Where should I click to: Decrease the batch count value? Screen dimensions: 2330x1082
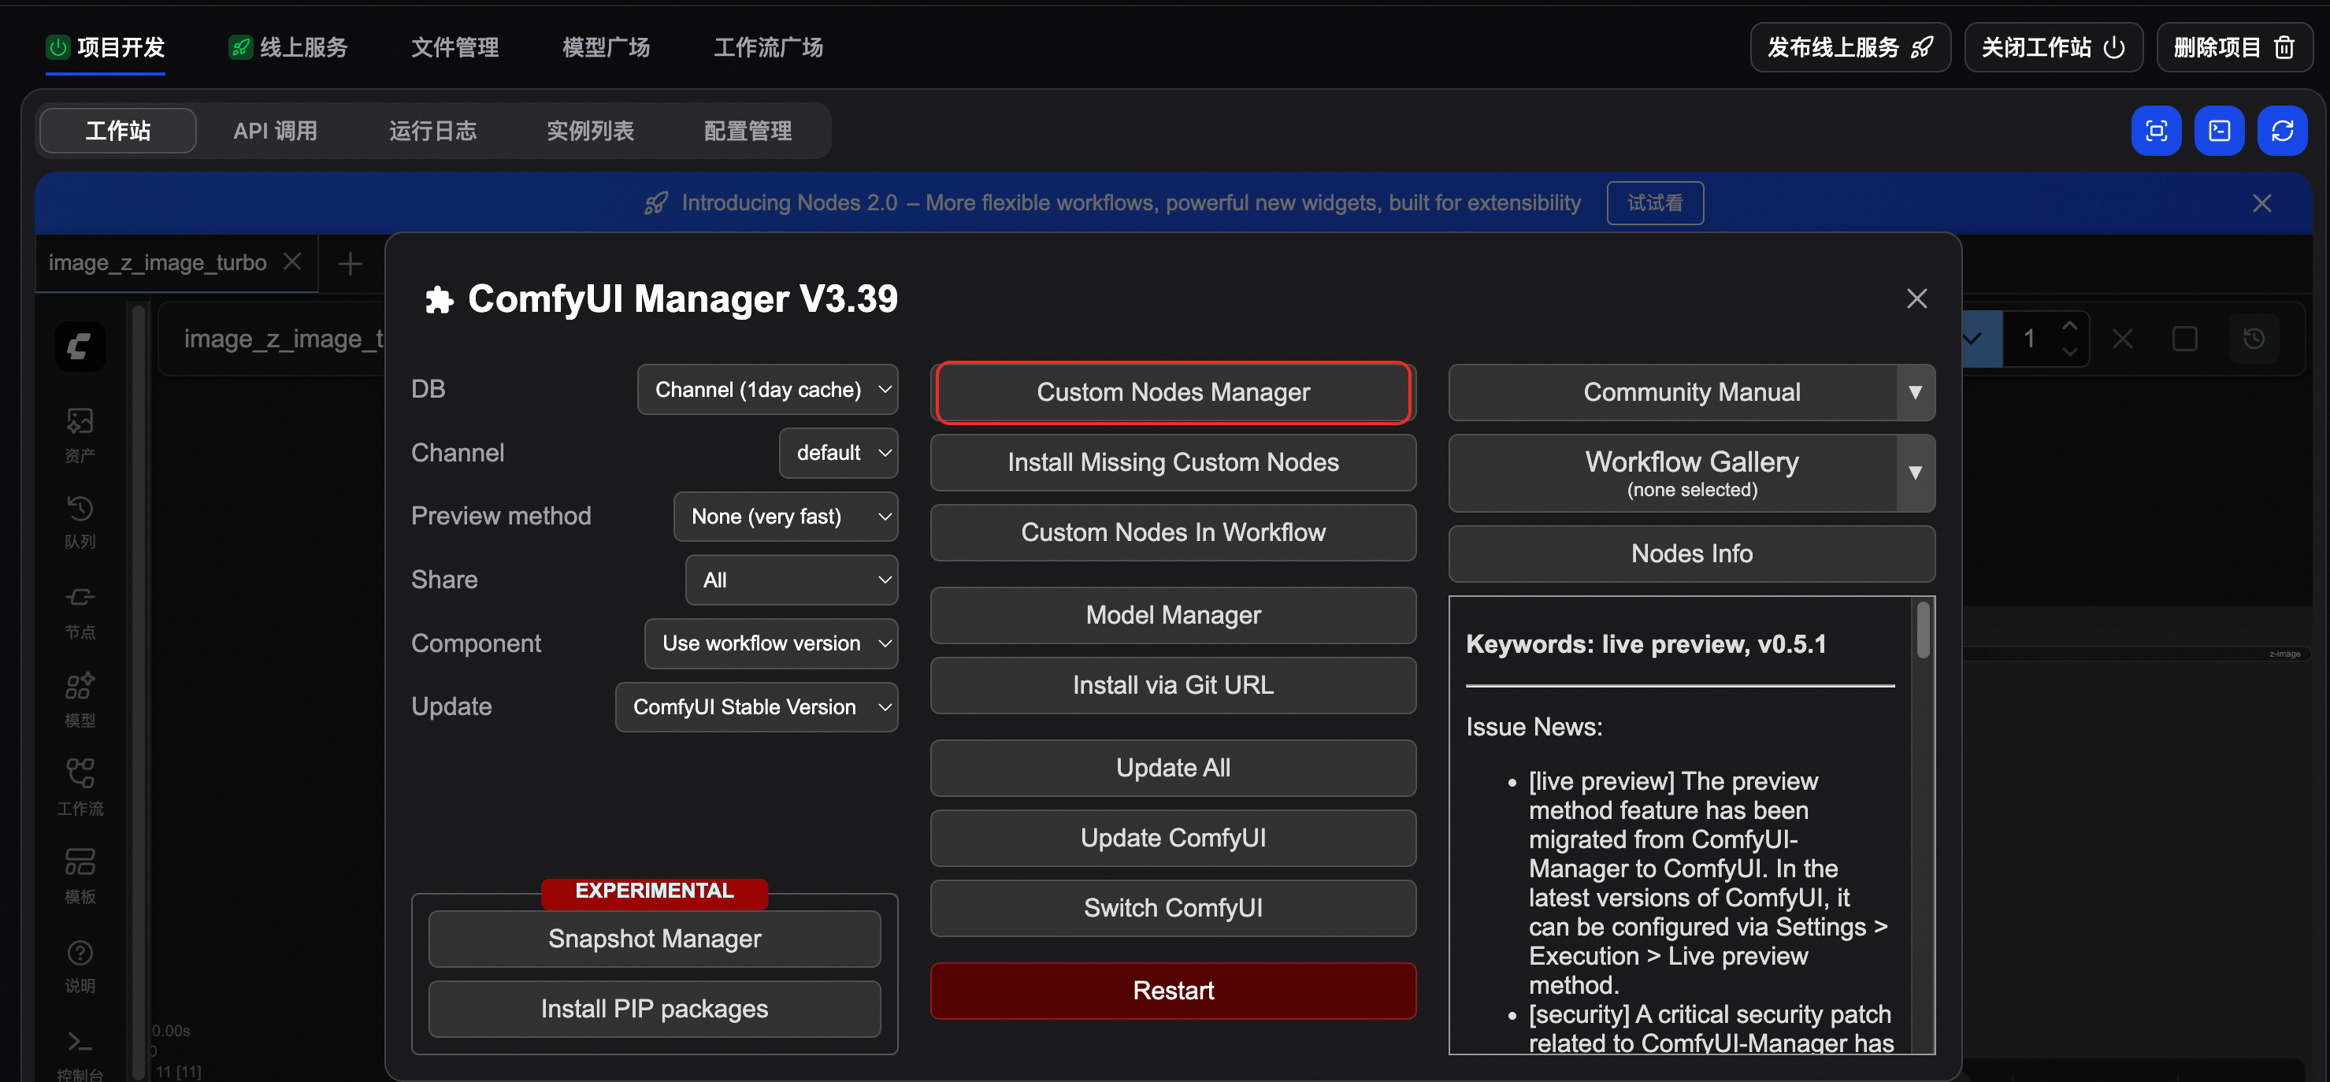coord(2069,353)
